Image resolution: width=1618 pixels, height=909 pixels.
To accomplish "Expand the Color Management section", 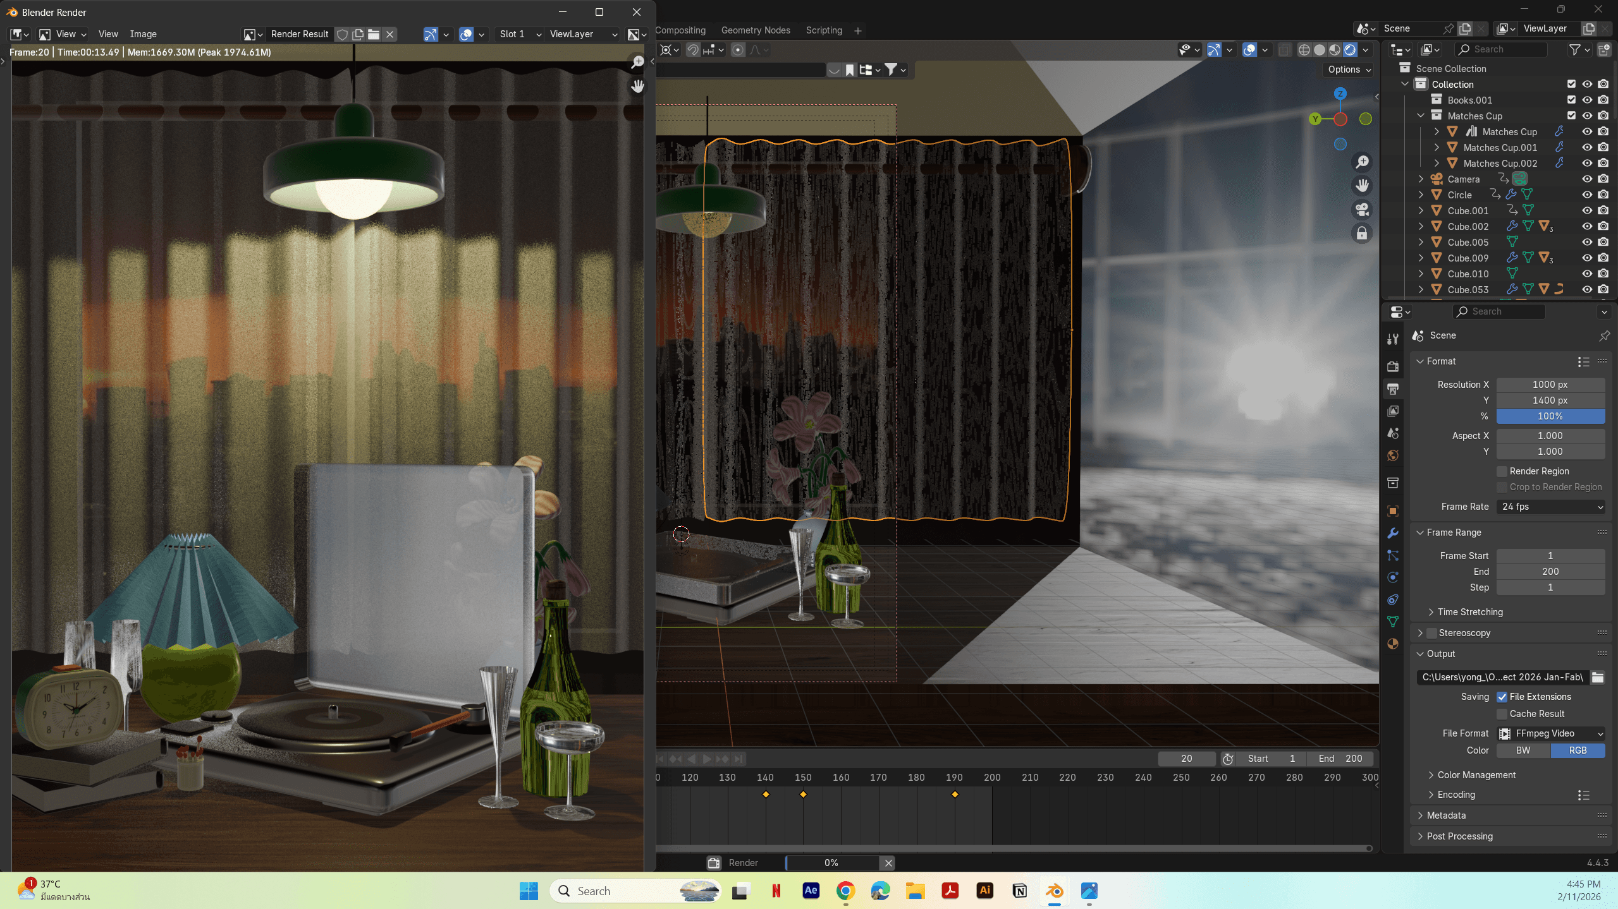I will 1476,775.
